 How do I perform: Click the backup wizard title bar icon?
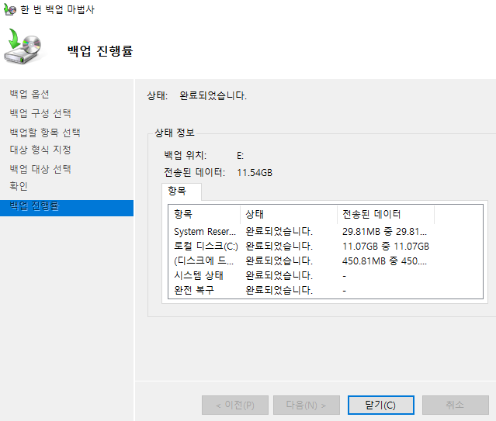(x=10, y=9)
